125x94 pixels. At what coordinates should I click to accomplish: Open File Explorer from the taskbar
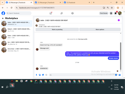click(17, 81)
